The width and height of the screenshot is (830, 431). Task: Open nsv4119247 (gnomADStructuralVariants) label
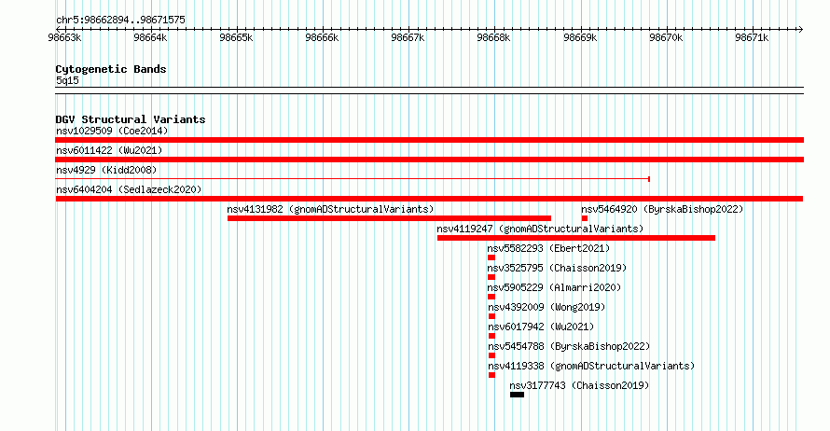(x=540, y=229)
